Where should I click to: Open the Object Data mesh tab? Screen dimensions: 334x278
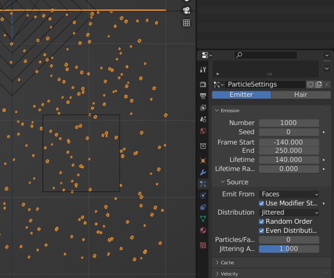[x=203, y=219]
